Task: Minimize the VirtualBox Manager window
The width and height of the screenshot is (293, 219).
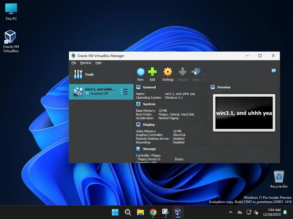Action: pyautogui.click(x=247, y=56)
